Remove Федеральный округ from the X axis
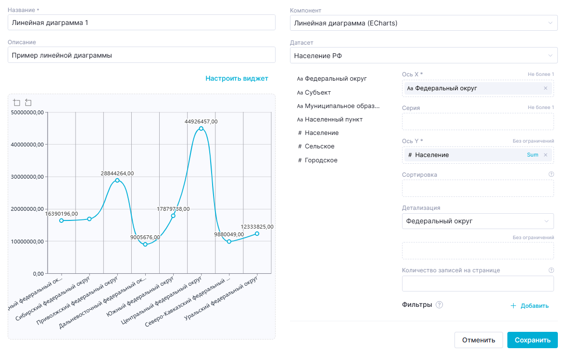The height and width of the screenshot is (352, 567). (x=545, y=88)
